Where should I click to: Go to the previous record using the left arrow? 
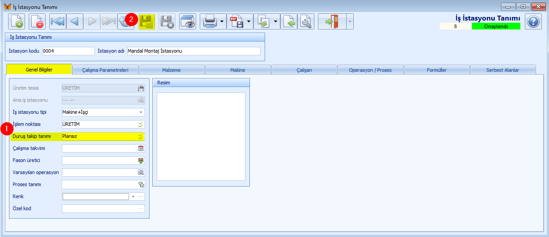point(74,21)
